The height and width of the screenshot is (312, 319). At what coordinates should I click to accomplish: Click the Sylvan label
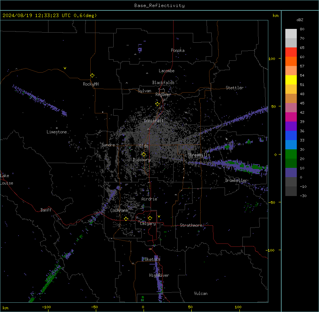click(144, 91)
